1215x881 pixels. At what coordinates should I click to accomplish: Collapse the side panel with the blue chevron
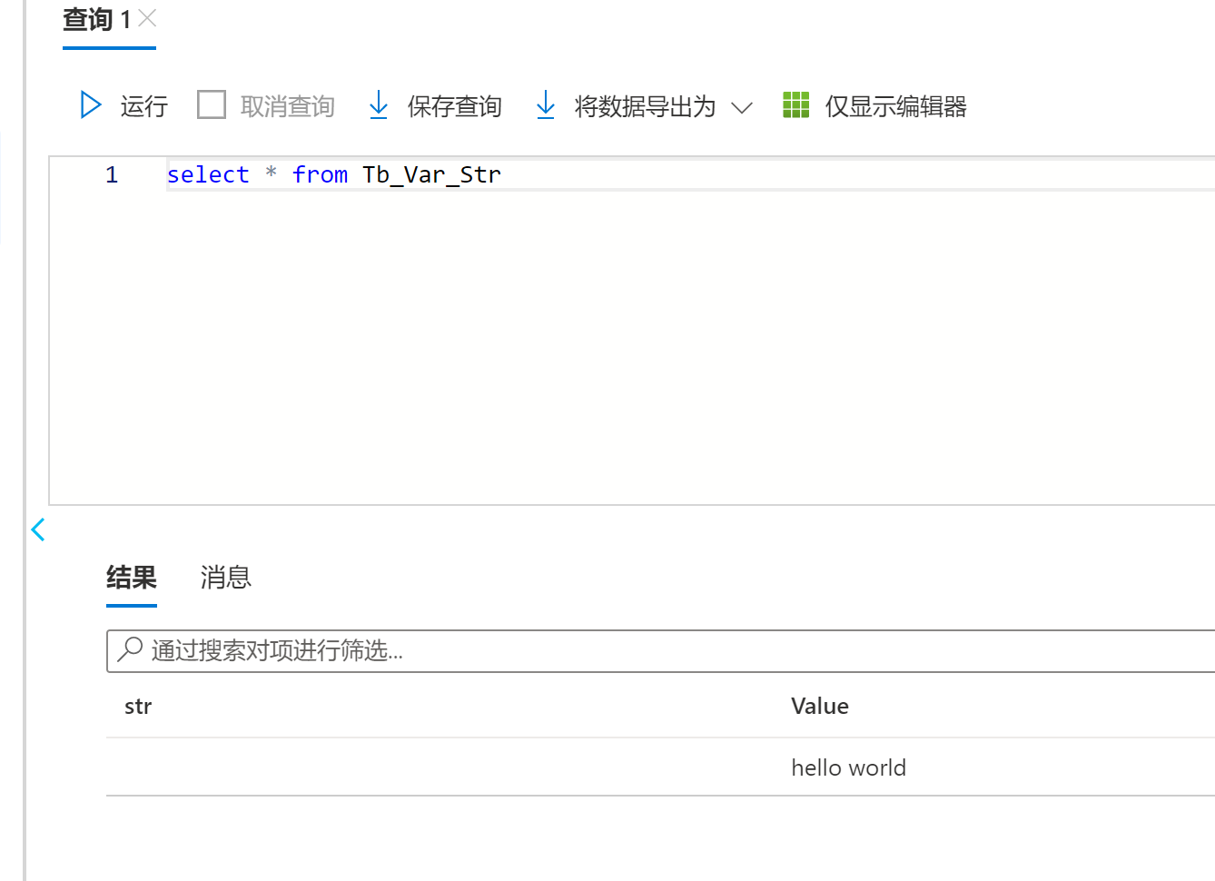point(38,530)
